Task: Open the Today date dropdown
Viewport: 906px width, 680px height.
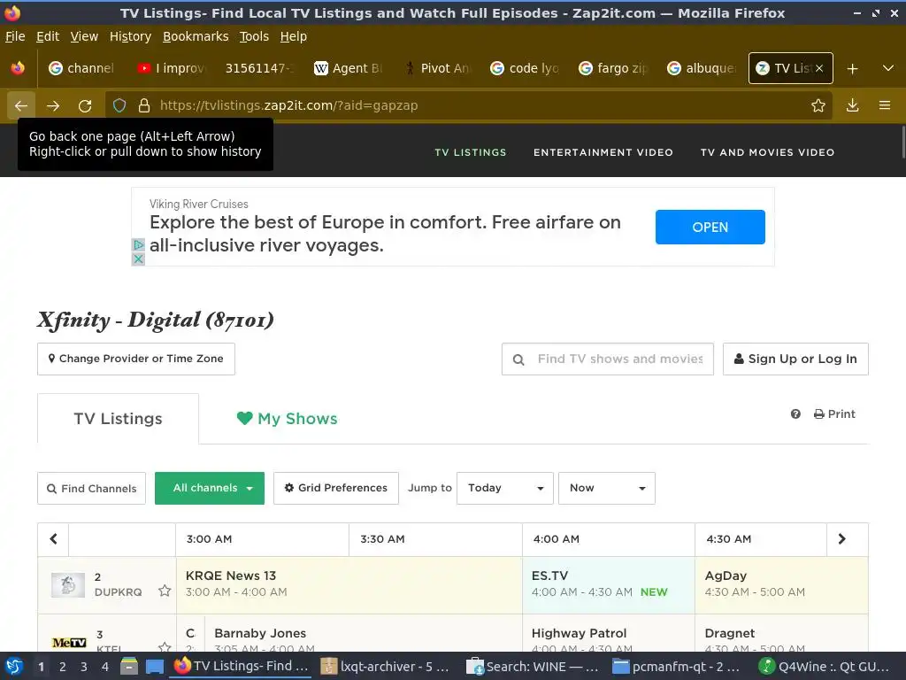Action: (x=505, y=488)
